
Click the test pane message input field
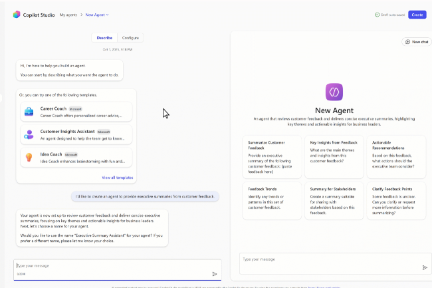pyautogui.click(x=329, y=259)
